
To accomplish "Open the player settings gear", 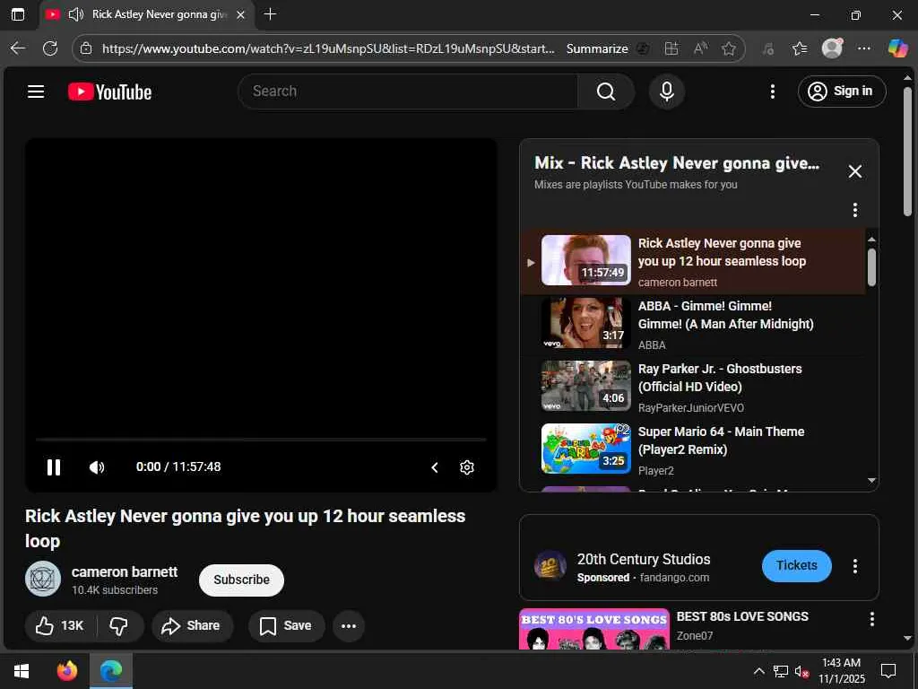I will (466, 467).
